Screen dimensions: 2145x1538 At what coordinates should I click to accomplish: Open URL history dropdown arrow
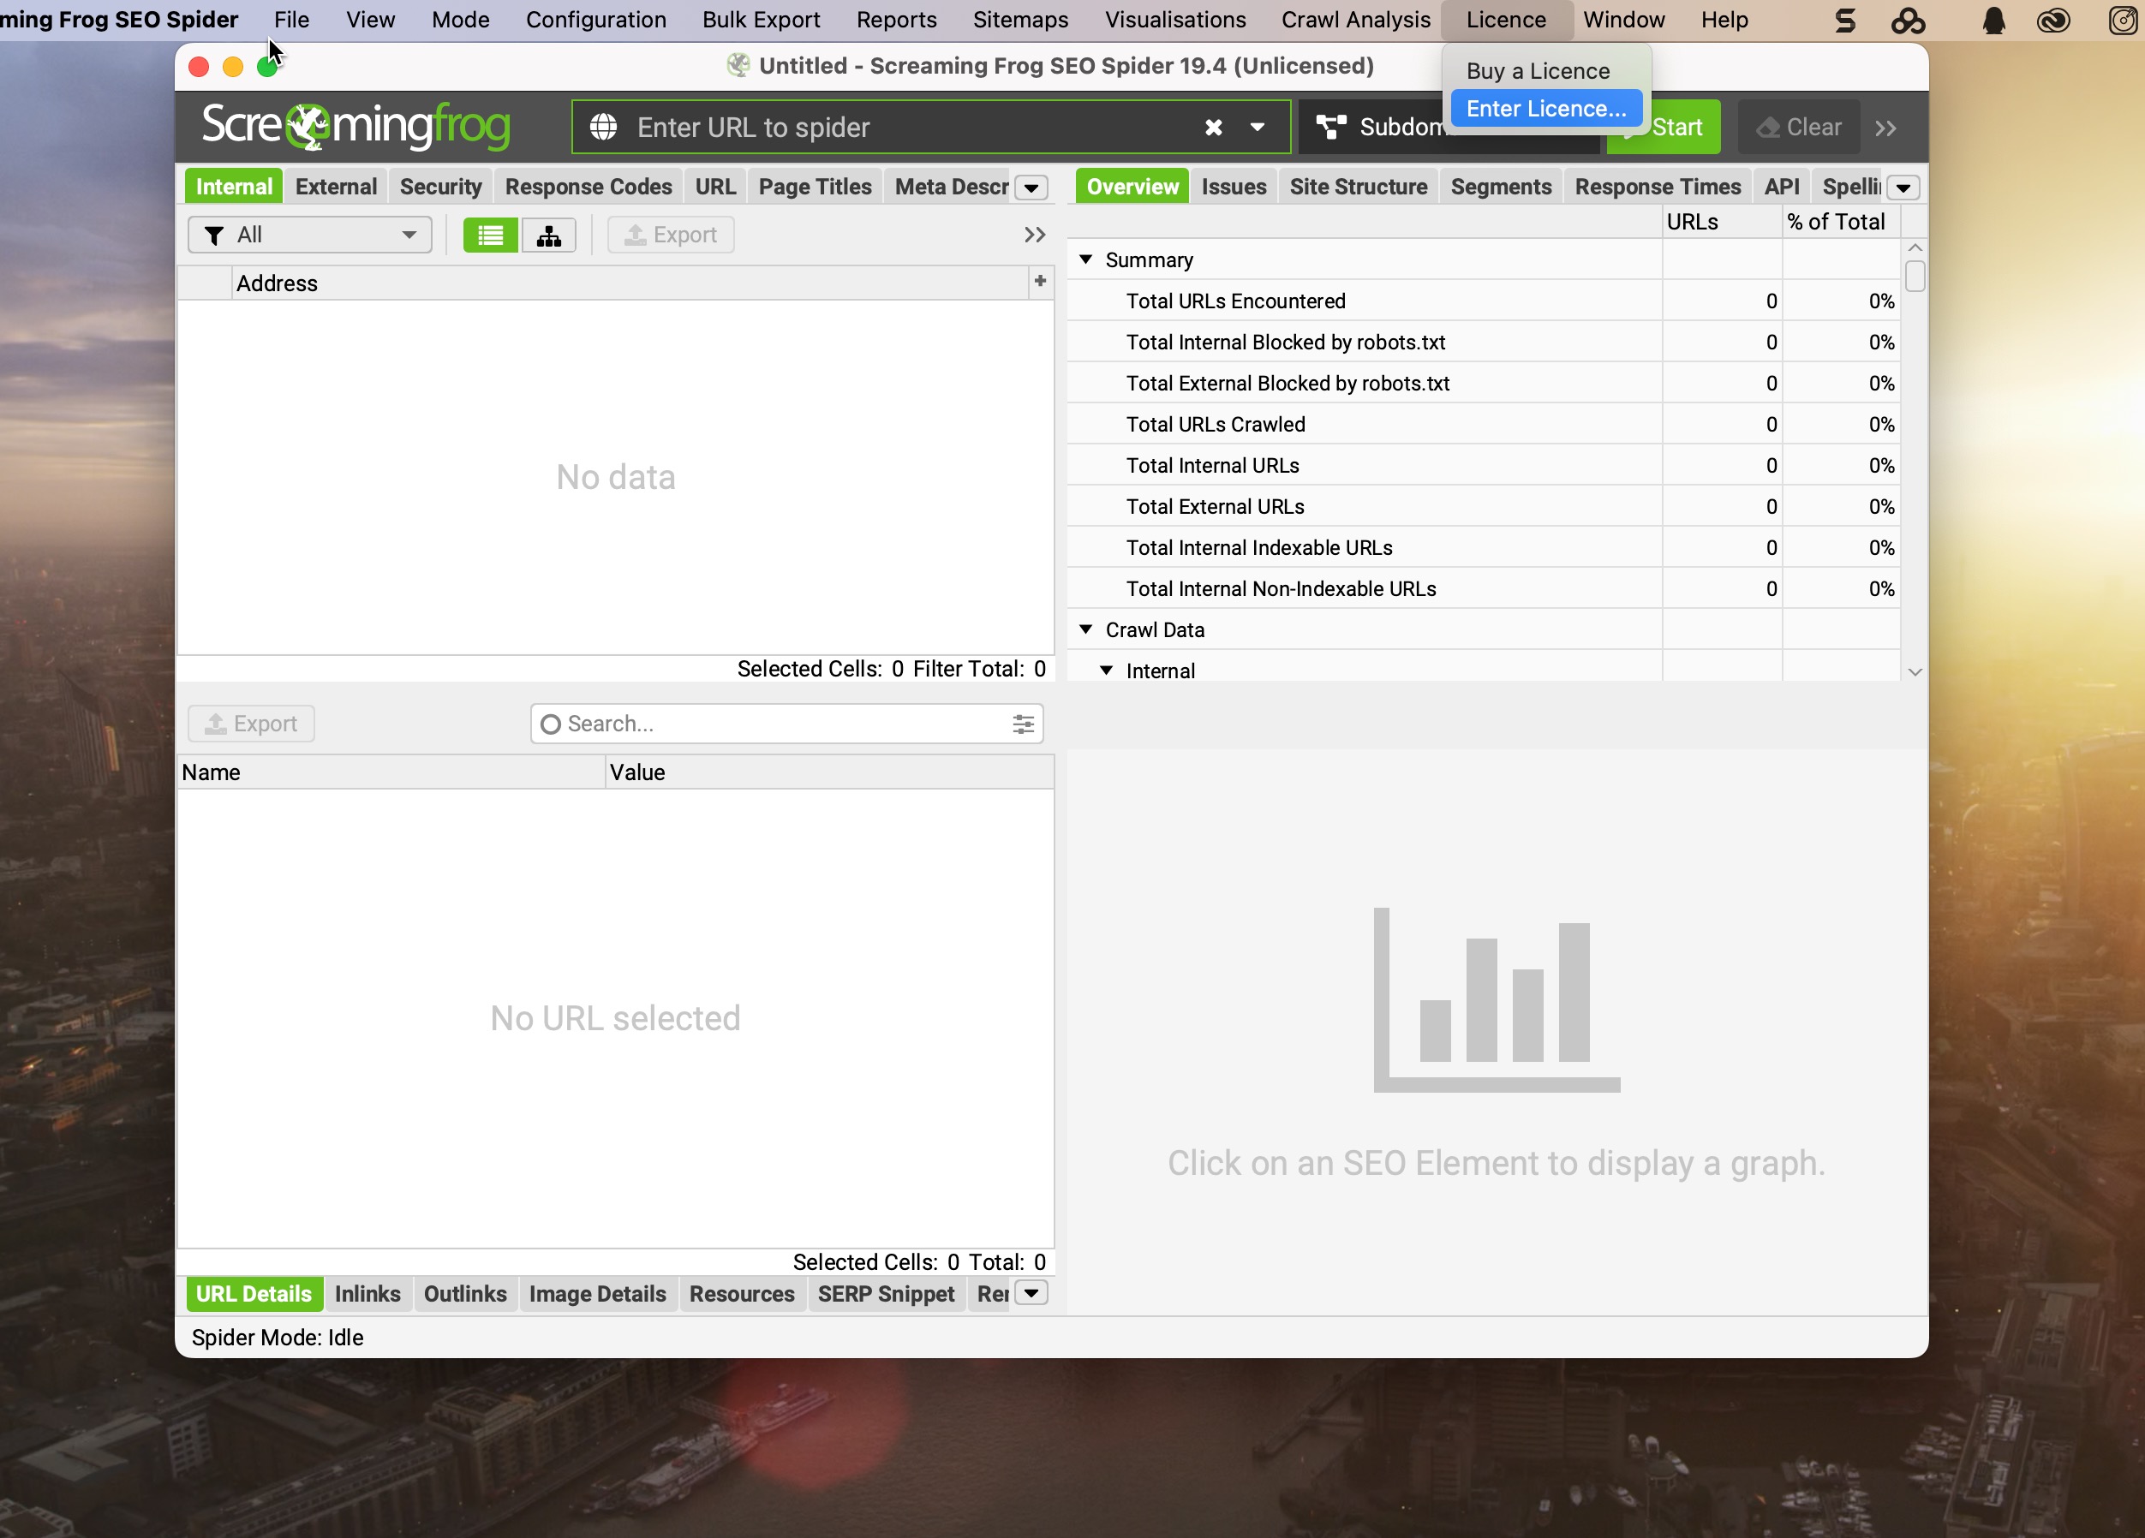[x=1257, y=128]
